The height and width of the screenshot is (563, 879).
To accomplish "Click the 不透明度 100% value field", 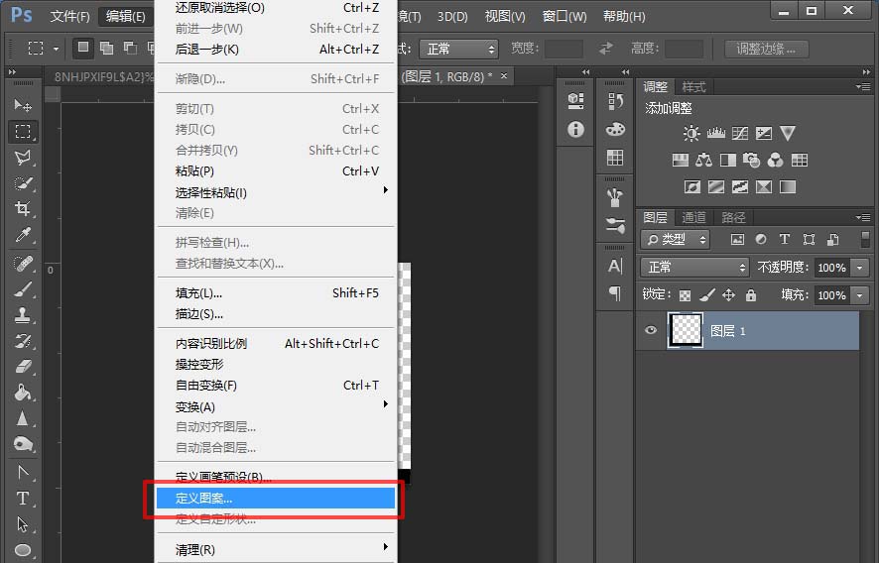I will (x=831, y=268).
